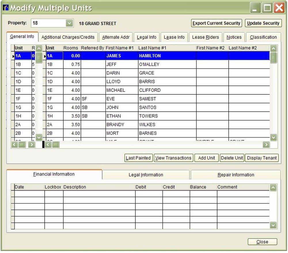The height and width of the screenshot is (253, 288).
Task: Click the application icon in title bar
Action: coord(5,8)
